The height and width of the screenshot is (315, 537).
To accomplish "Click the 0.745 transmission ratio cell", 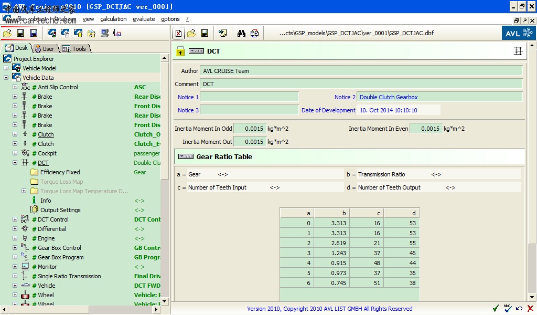I will click(331, 283).
